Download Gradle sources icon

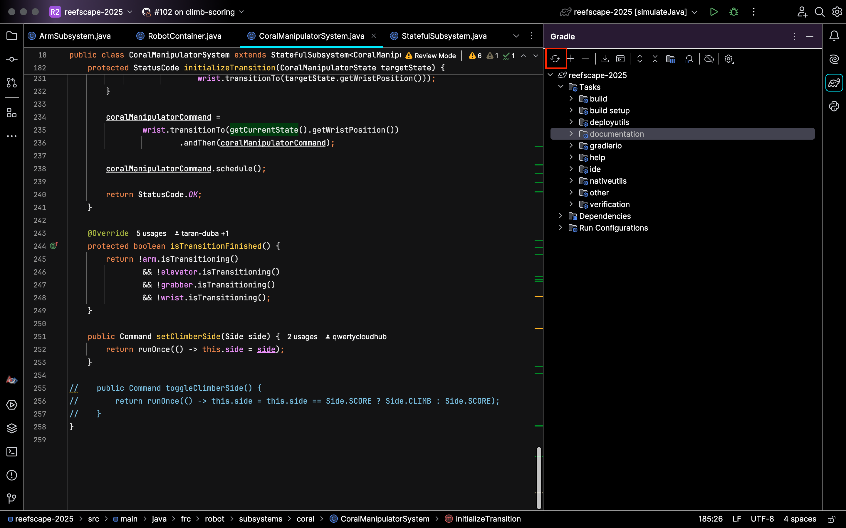605,59
